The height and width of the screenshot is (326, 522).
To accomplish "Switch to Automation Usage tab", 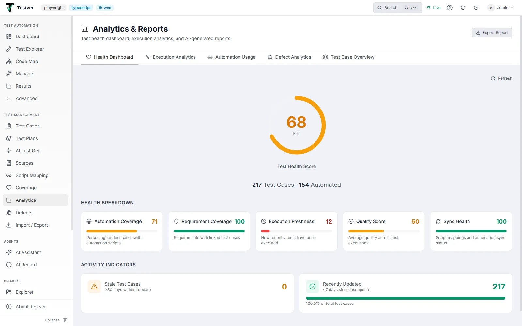I will pos(232,57).
